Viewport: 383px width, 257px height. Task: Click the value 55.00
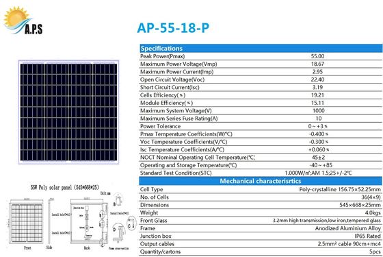click(317, 56)
